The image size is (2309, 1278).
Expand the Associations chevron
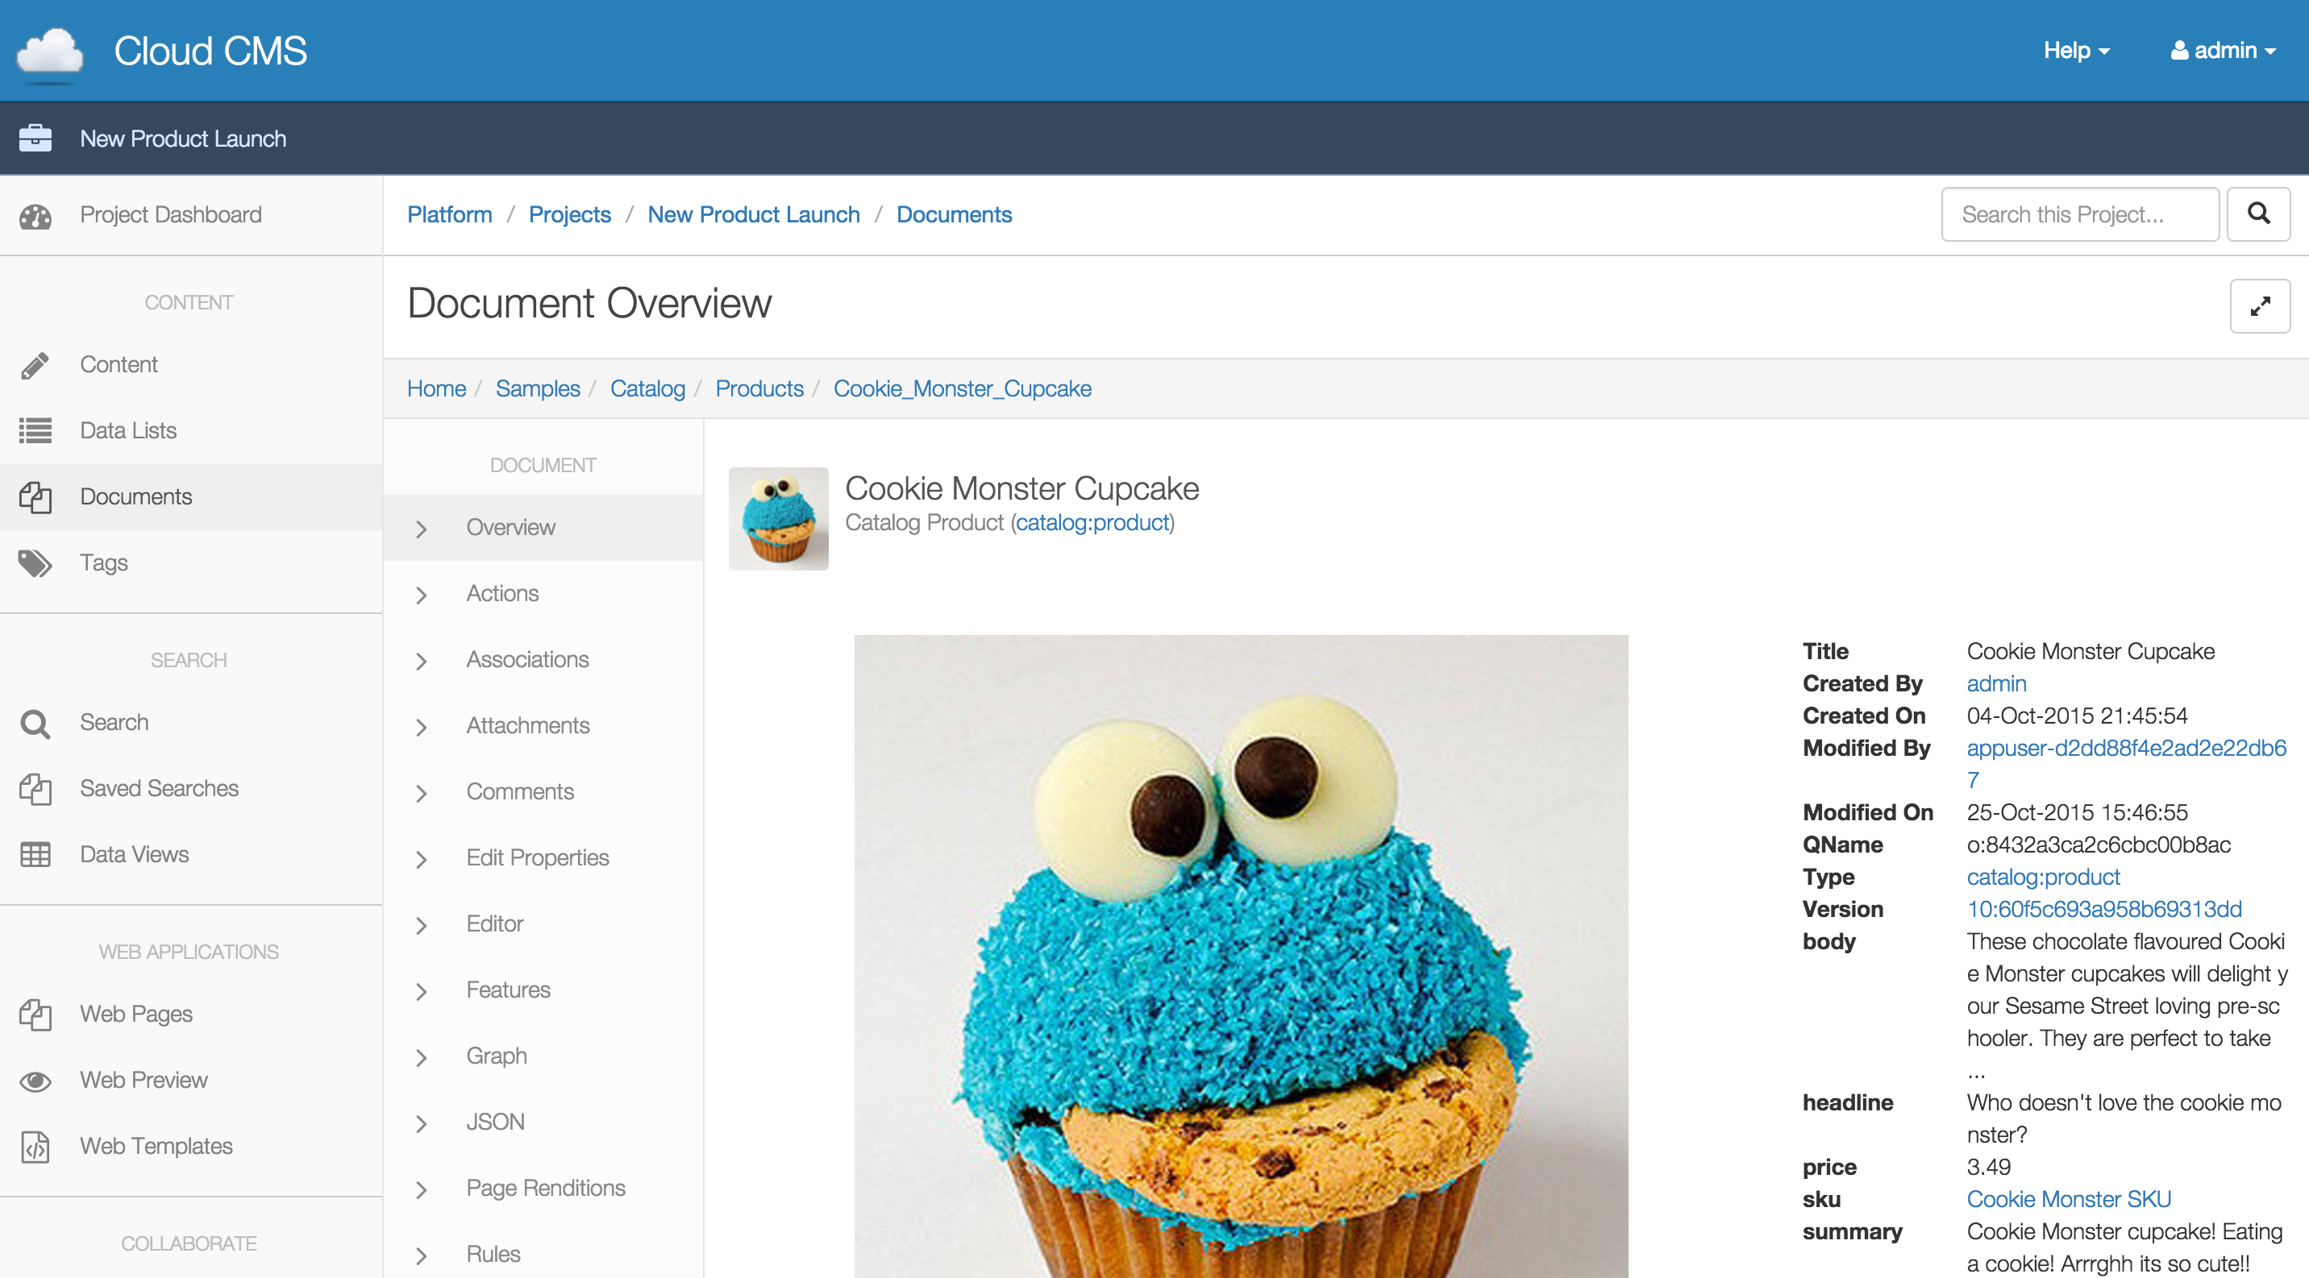(x=422, y=662)
